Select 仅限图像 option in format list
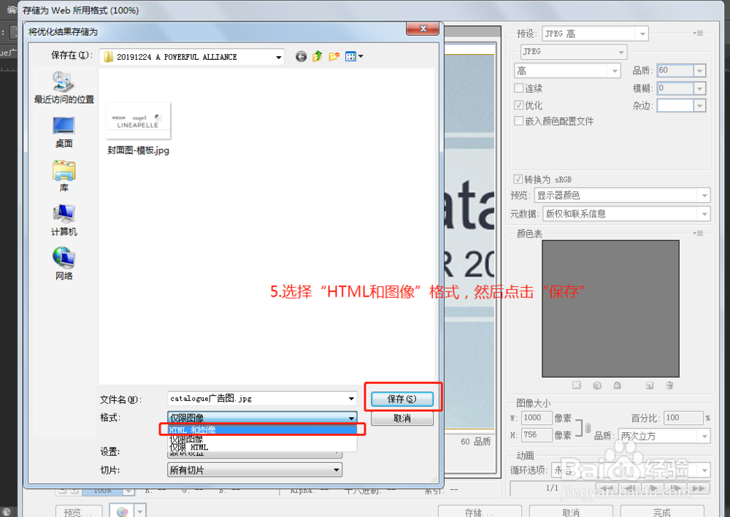This screenshot has height=517, width=730. 262,439
